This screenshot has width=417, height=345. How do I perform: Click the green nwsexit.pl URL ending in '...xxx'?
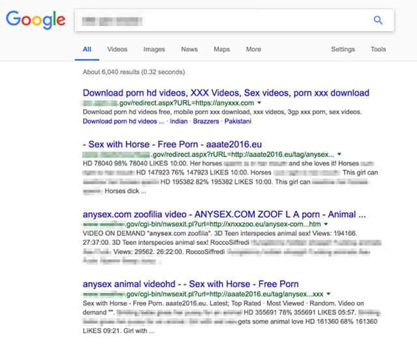pyautogui.click(x=203, y=294)
